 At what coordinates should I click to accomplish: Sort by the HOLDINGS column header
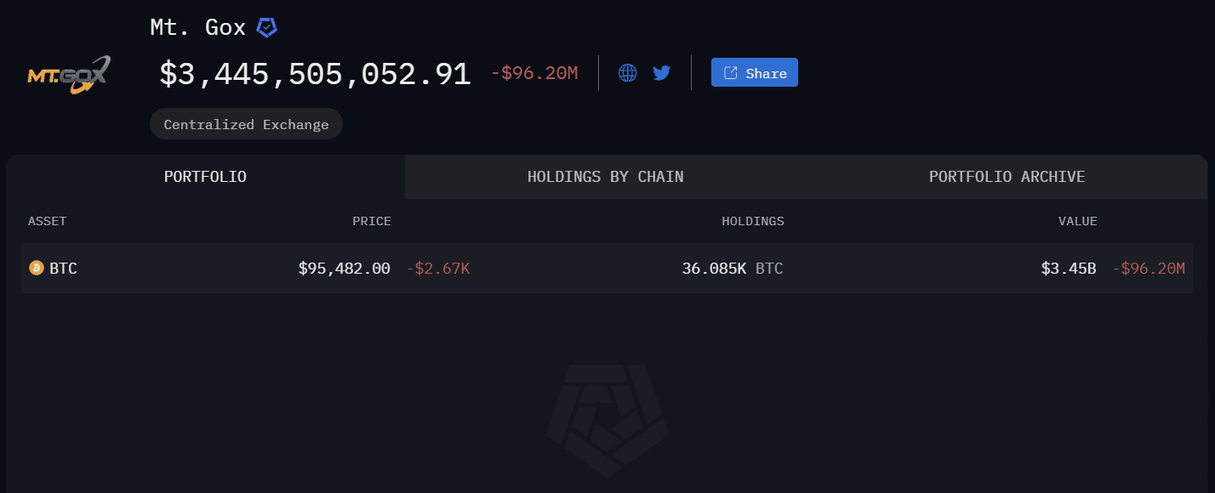(x=753, y=221)
